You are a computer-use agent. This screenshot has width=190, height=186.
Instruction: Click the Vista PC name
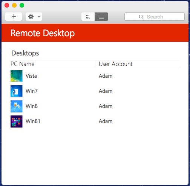(31, 76)
